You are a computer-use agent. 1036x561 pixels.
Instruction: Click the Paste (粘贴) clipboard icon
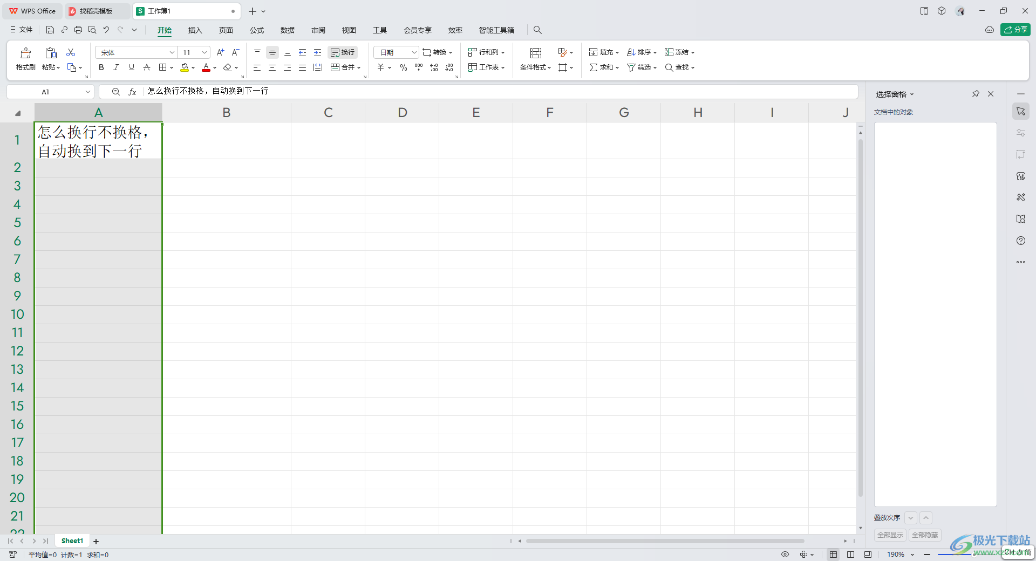(51, 53)
